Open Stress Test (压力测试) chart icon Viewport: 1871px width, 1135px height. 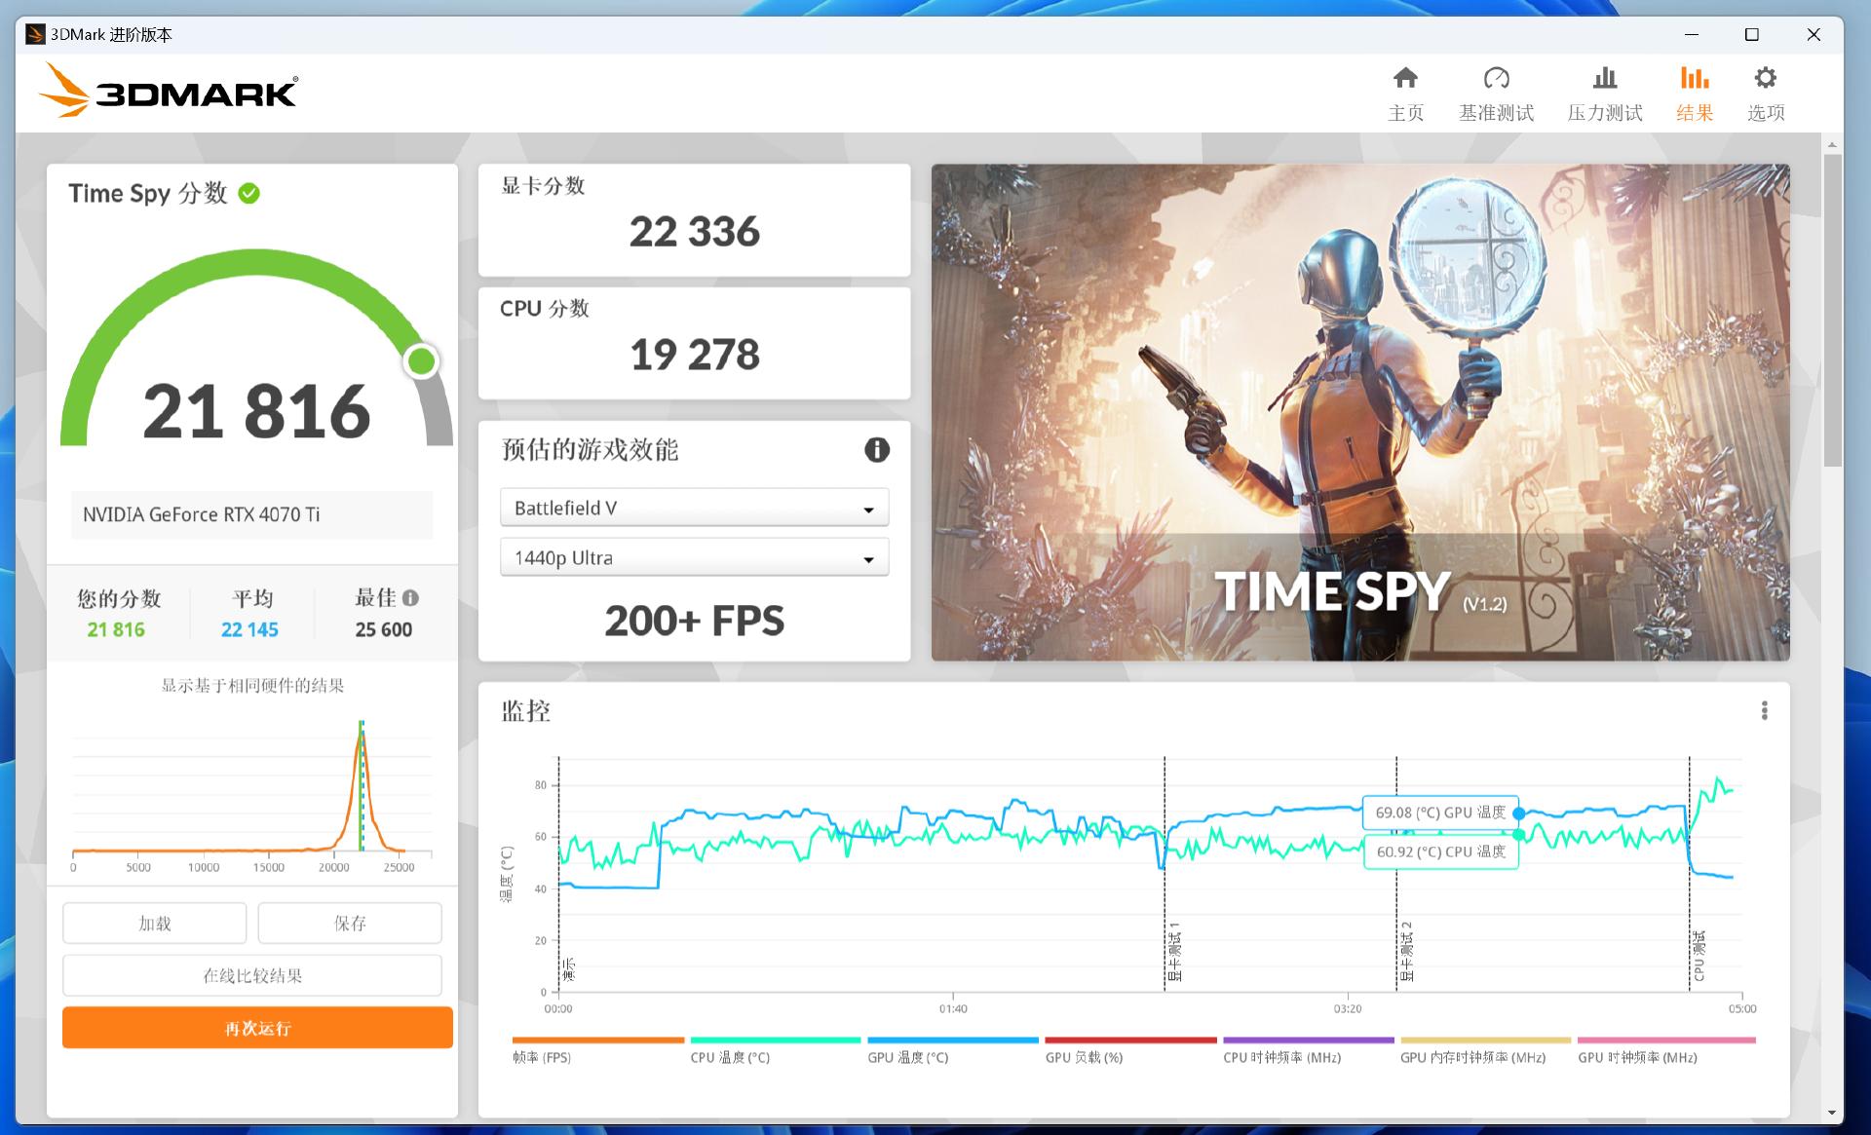click(1604, 79)
